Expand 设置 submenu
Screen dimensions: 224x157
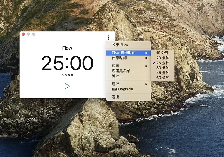[128, 66]
